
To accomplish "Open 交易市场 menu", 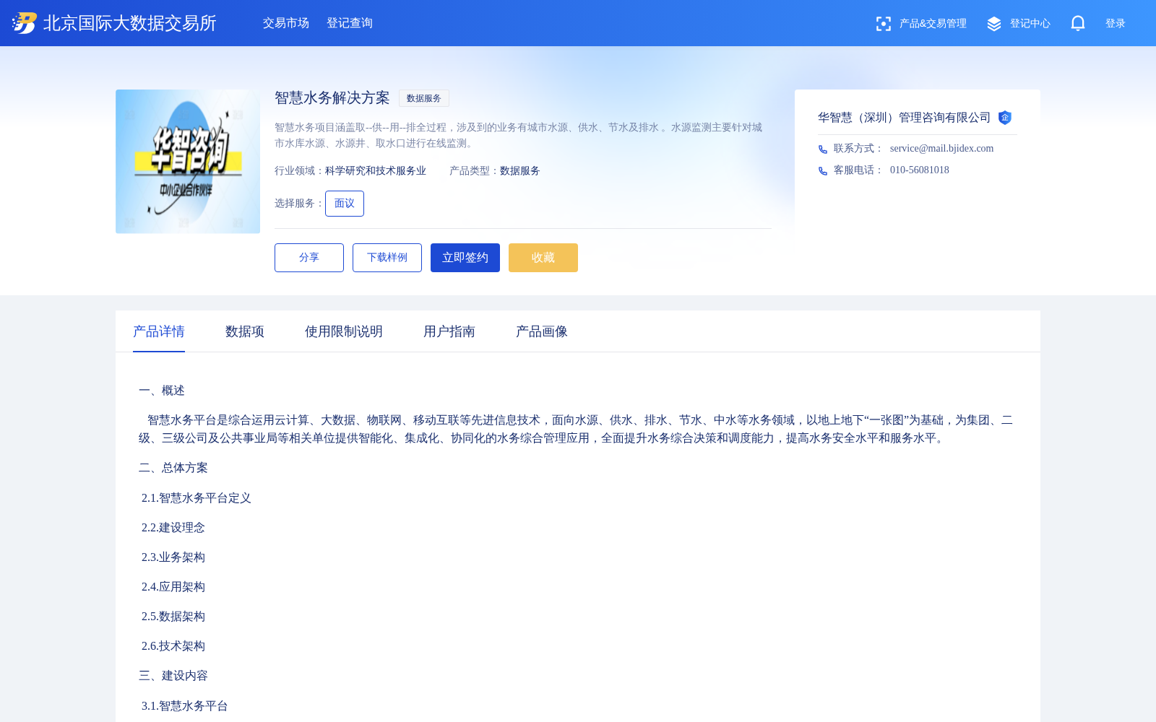I will pyautogui.click(x=286, y=23).
